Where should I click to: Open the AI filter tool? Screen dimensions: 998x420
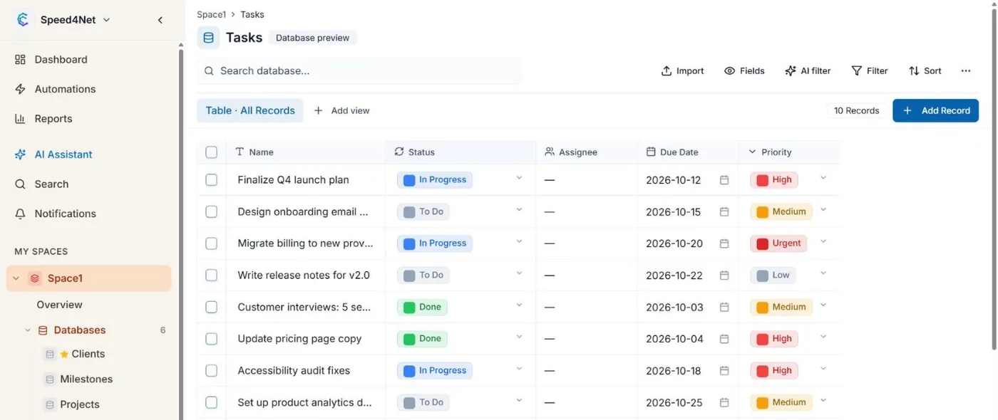pyautogui.click(x=808, y=70)
